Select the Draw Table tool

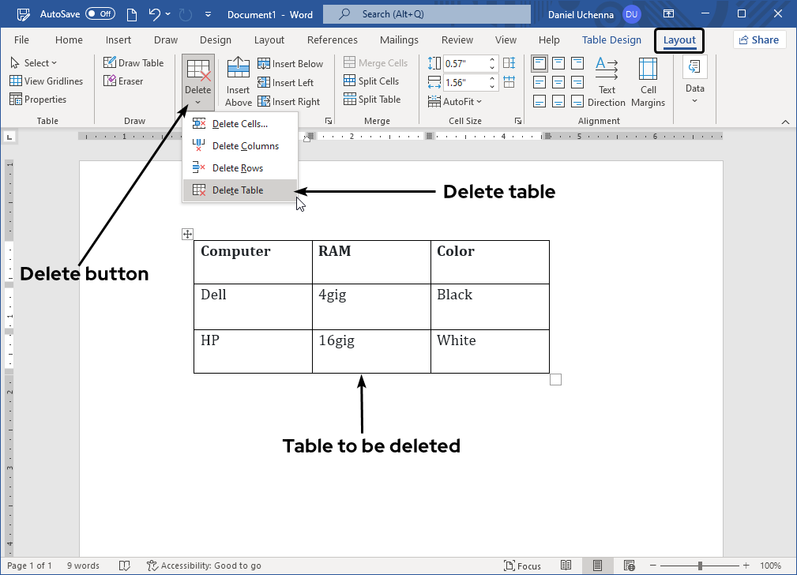133,63
